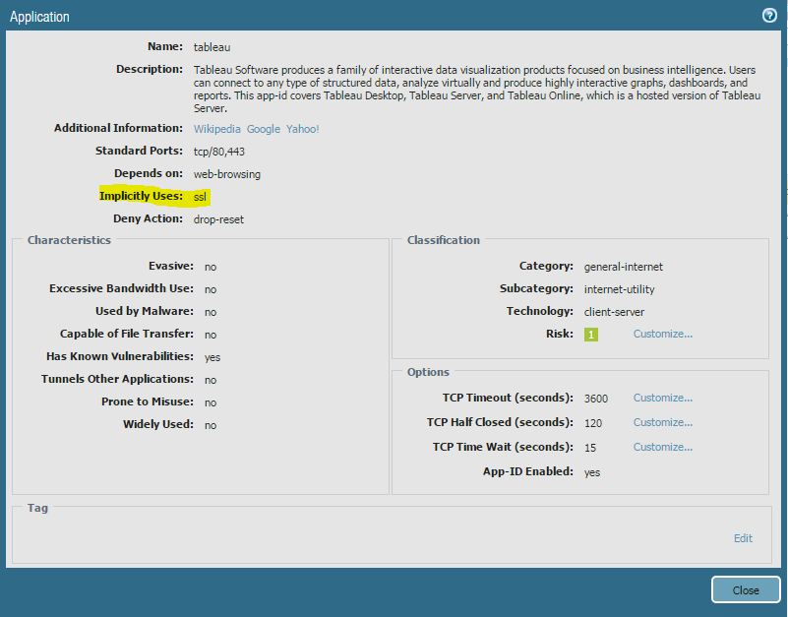Screen dimensions: 788x617
Task: Click the App-ID Enabled yes value
Action: (x=591, y=472)
